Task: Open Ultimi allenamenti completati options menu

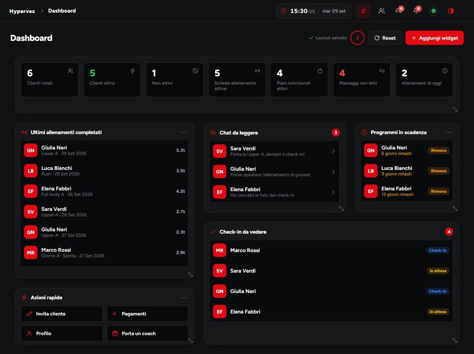Action: (184, 133)
